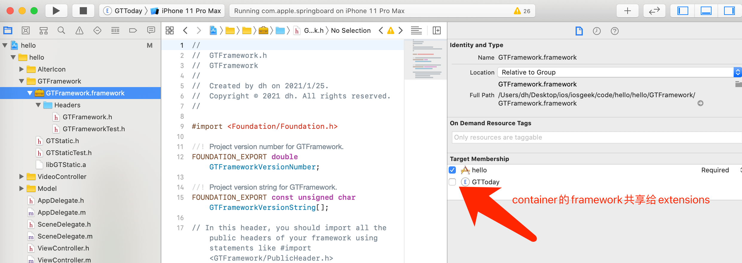
Task: Collapse GTFramework.framework in the navigator
Action: pyautogui.click(x=30, y=93)
